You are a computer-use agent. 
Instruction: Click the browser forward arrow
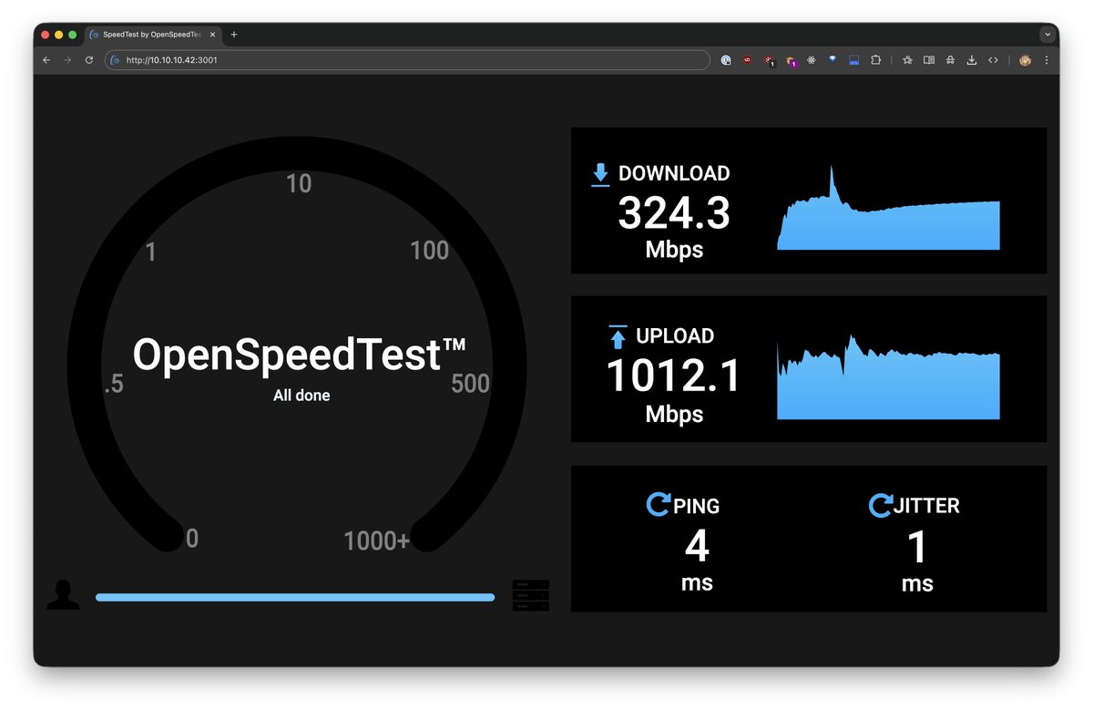[67, 60]
